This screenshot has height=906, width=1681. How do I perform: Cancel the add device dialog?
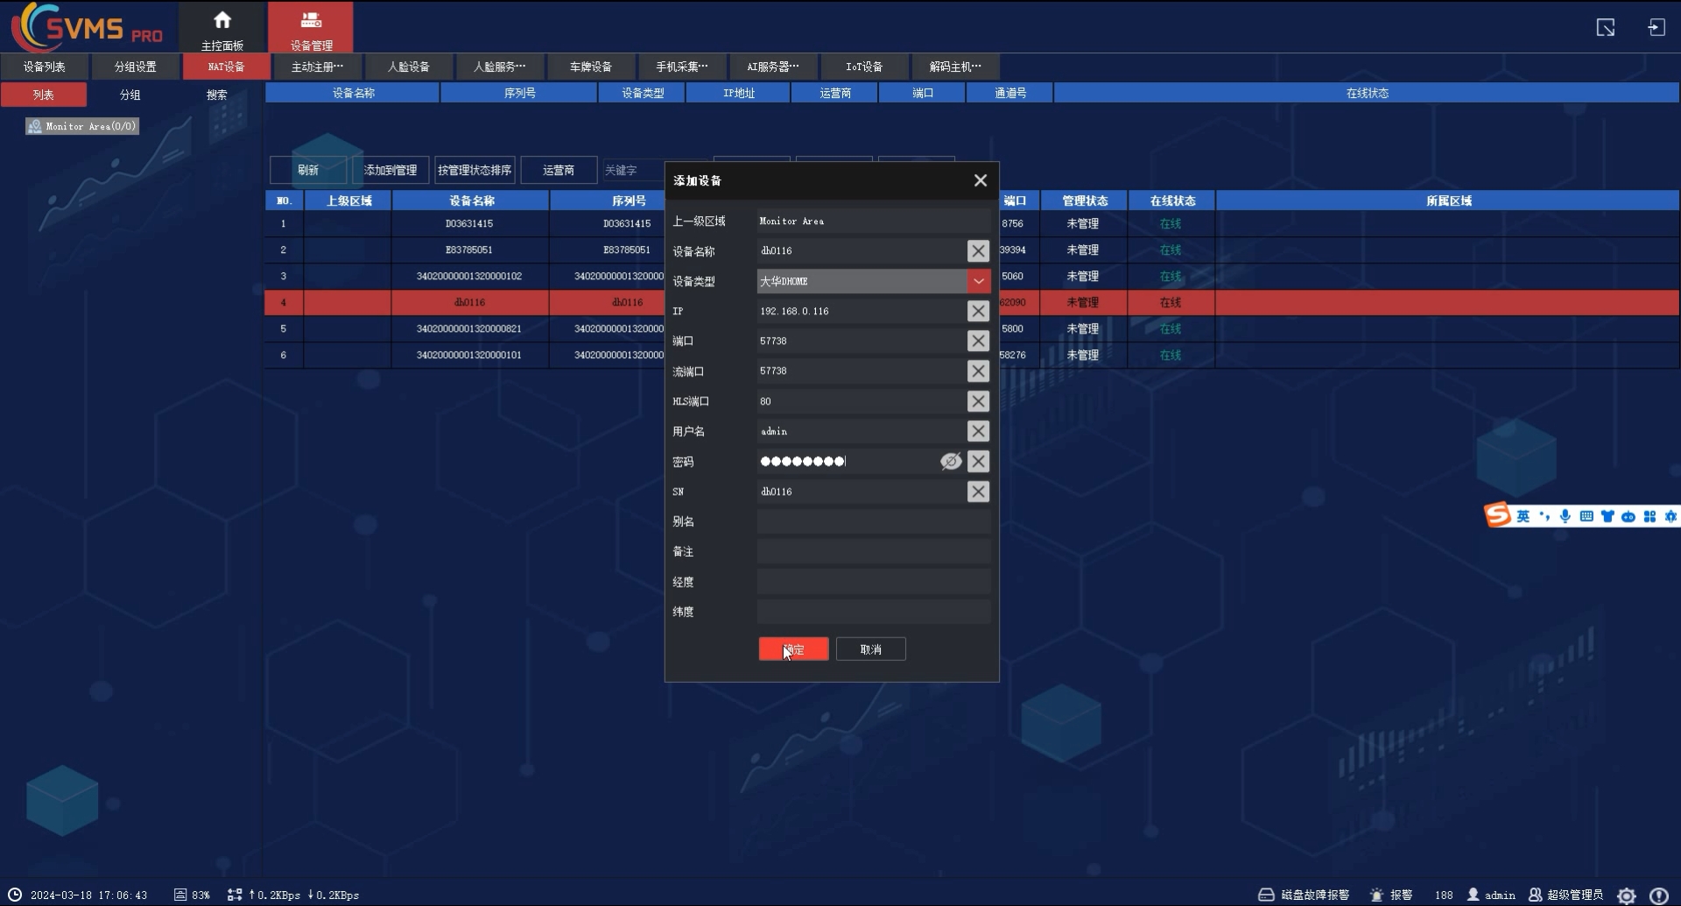click(x=870, y=650)
